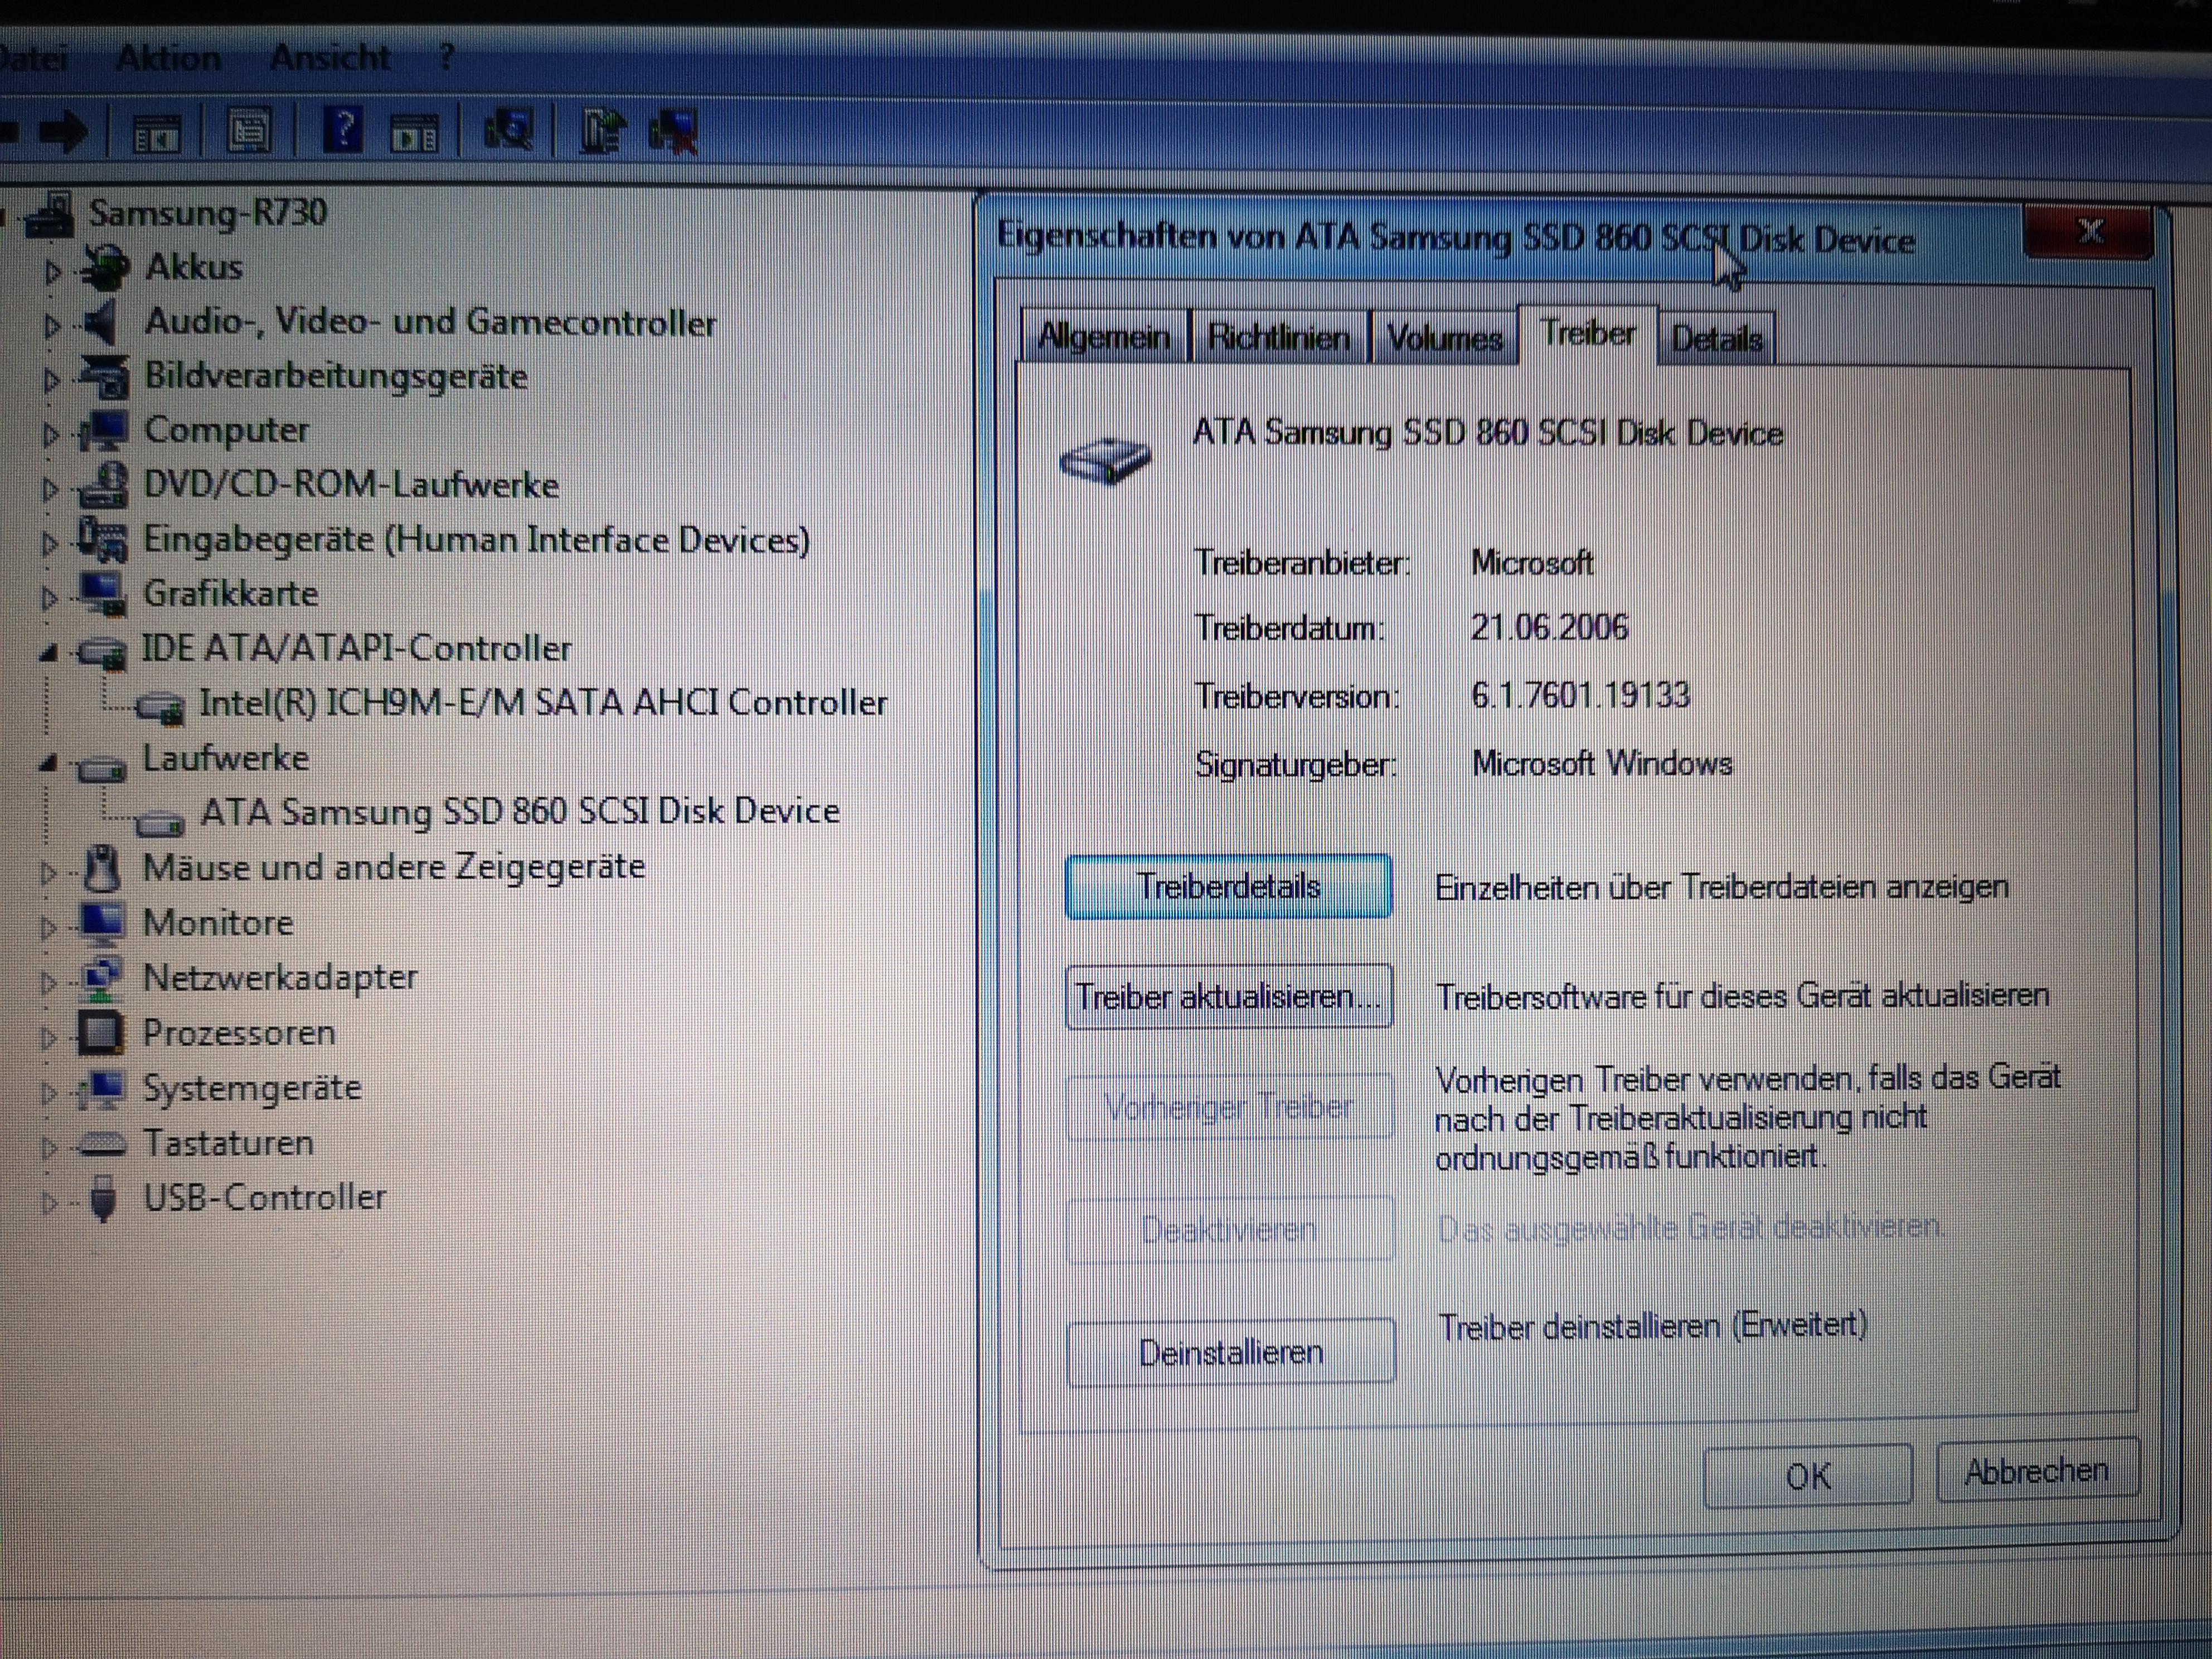Collapse the IDE ATA/ATAPI-Controller node

coord(48,653)
